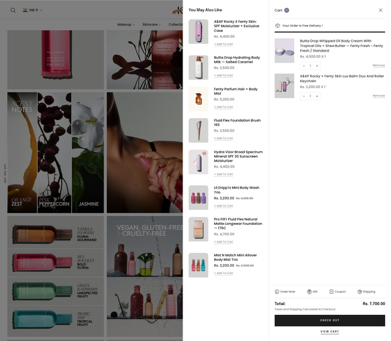Remove Lux Balm Duo from cart

click(379, 96)
